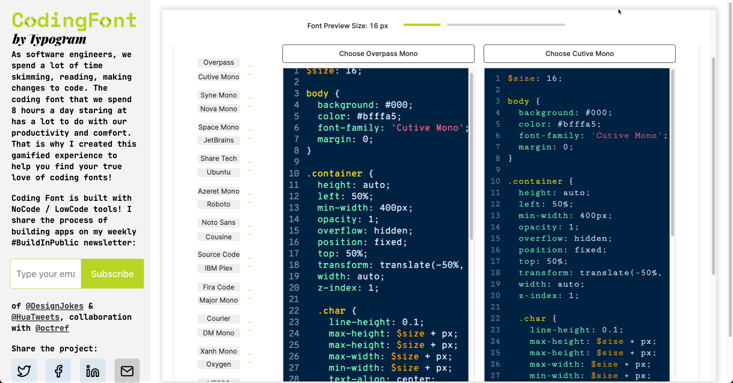733x383 pixels.
Task: Click '$size: 16;' line in Cutive preview
Action: pyautogui.click(x=534, y=78)
